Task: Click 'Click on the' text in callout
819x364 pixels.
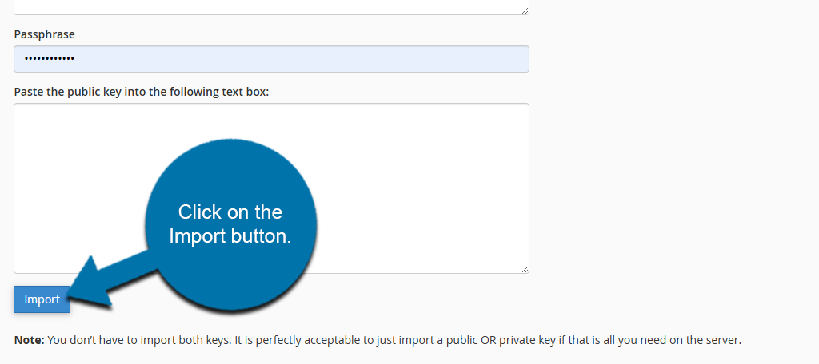Action: tap(230, 212)
